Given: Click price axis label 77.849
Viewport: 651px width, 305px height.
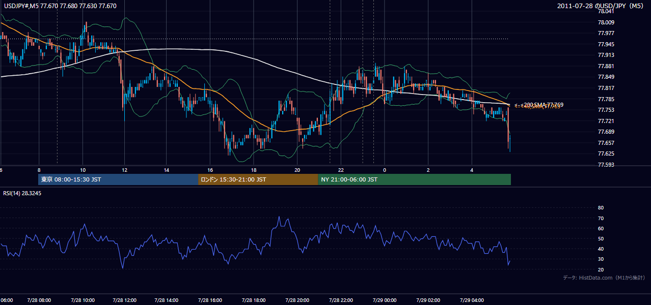Looking at the screenshot, I should [606, 77].
